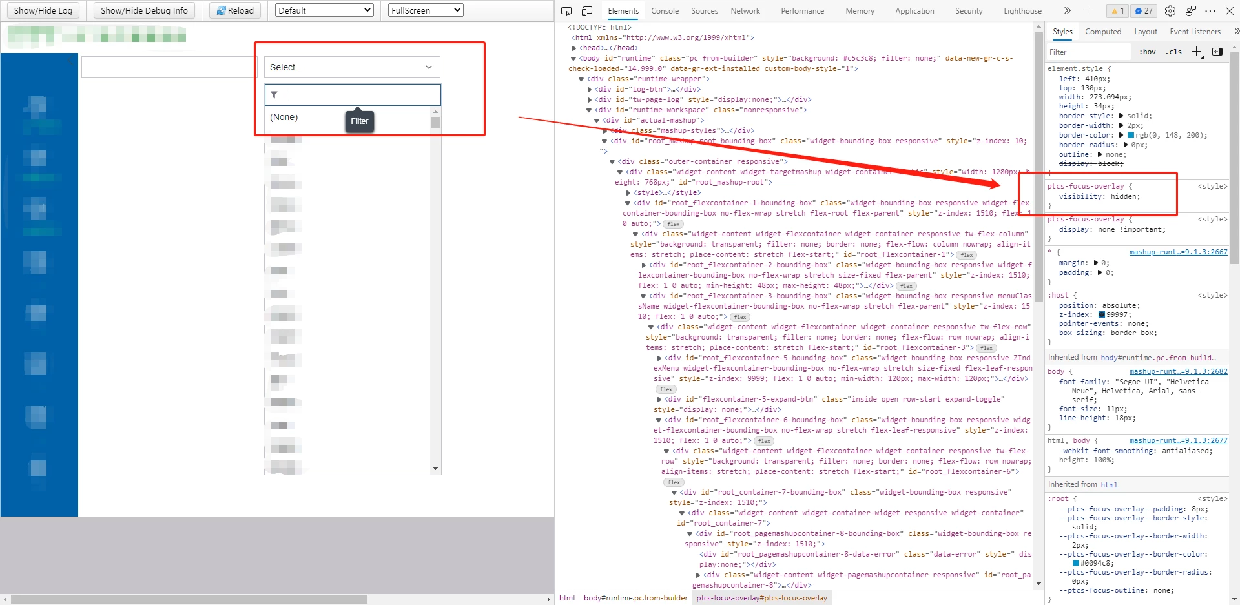This screenshot has width=1240, height=605.
Task: Activate the inspect element picker icon
Action: pos(566,11)
